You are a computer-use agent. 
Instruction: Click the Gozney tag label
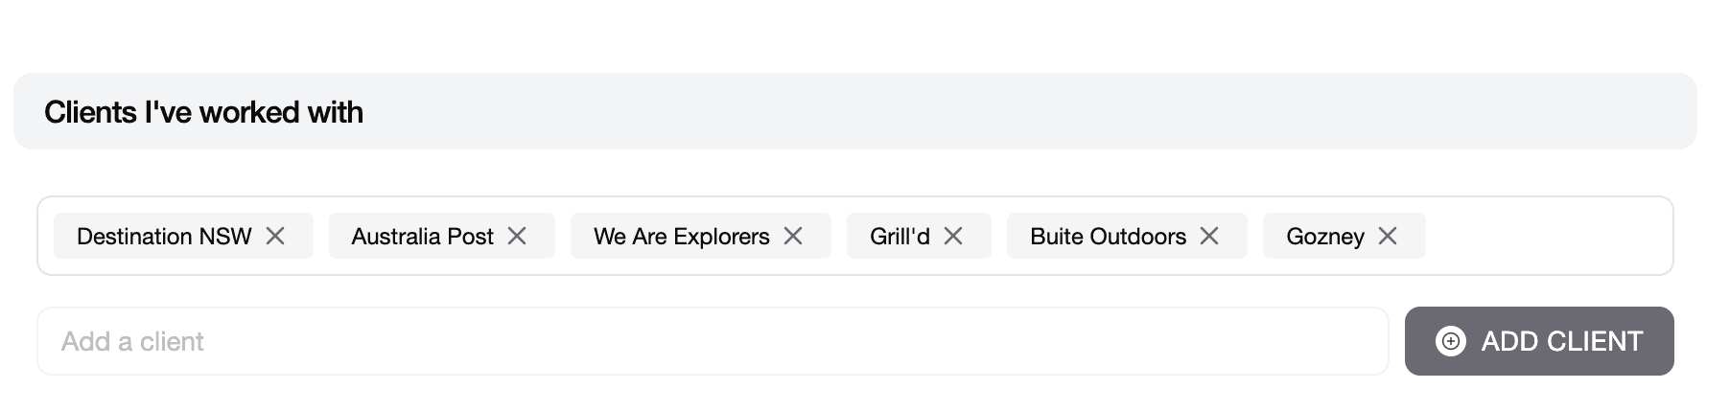click(x=1324, y=237)
